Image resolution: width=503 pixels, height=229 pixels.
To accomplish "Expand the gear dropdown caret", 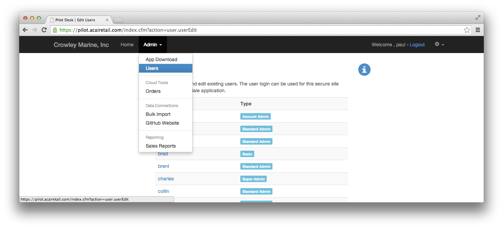I will pyautogui.click(x=442, y=45).
